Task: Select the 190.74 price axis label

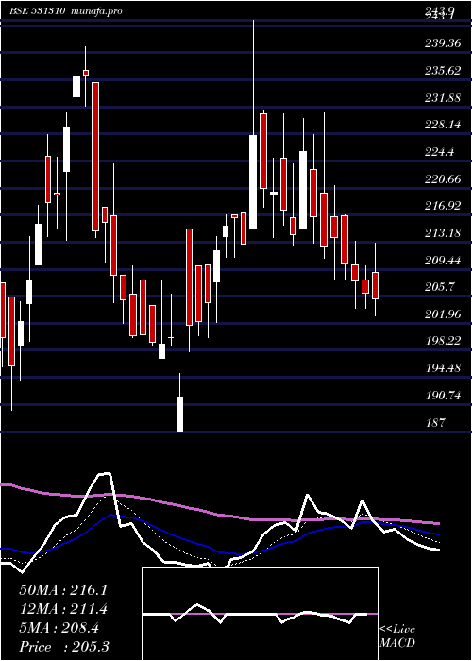Action: (x=443, y=396)
